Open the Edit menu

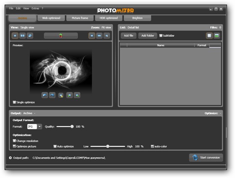tap(18, 8)
